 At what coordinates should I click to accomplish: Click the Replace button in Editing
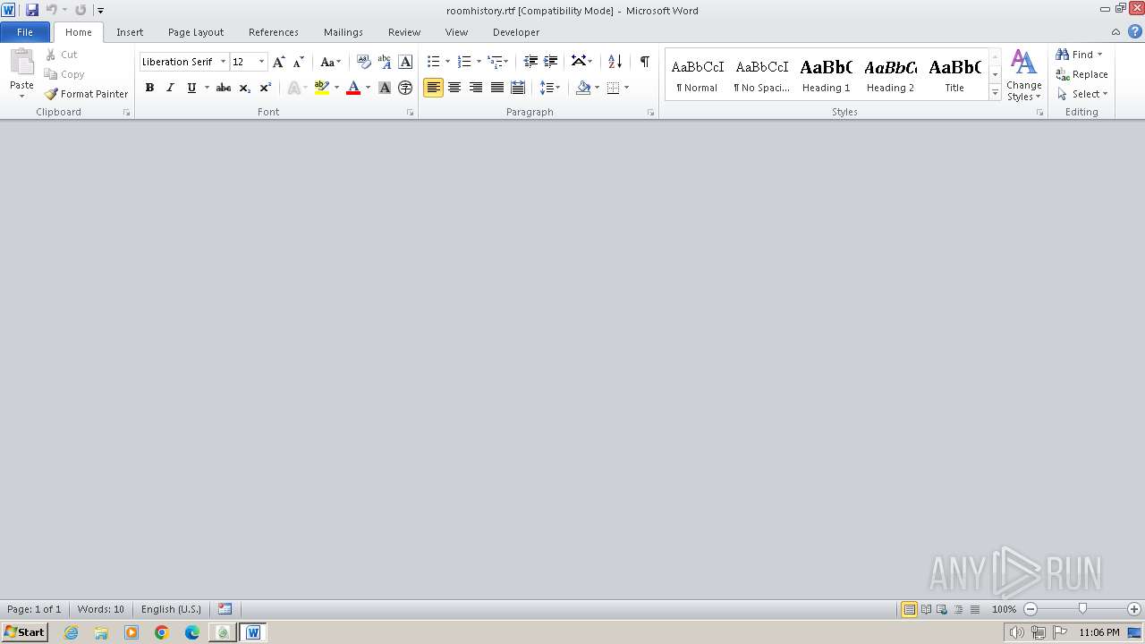(1082, 74)
